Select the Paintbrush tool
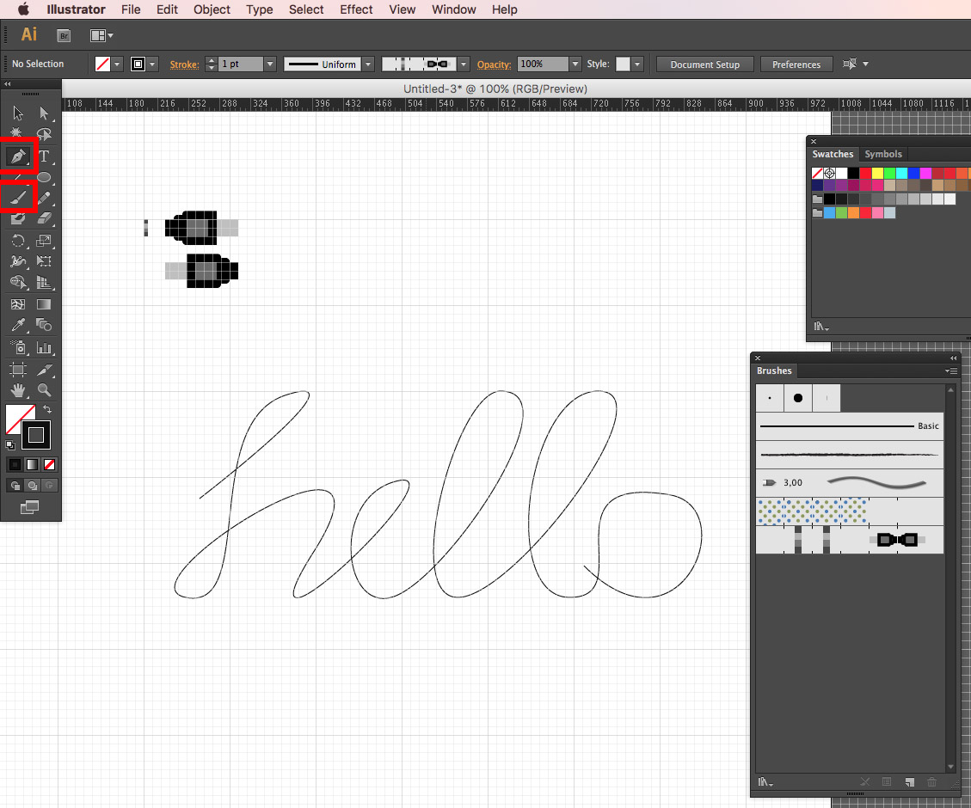971x808 pixels. [x=17, y=198]
